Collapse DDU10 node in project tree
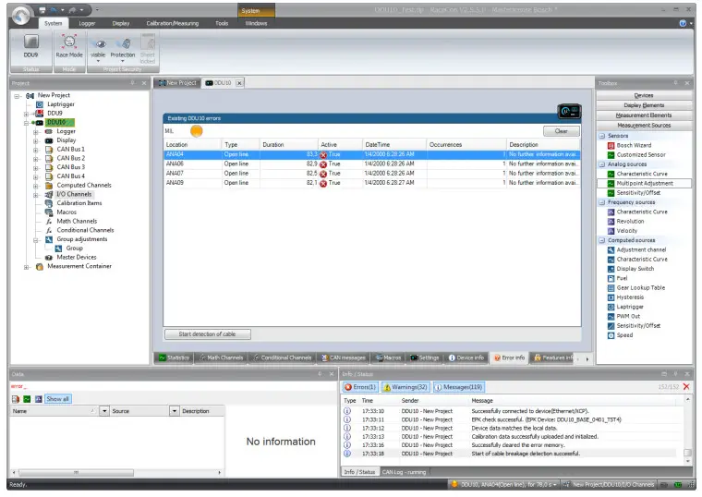The height and width of the screenshot is (497, 702). coord(27,123)
